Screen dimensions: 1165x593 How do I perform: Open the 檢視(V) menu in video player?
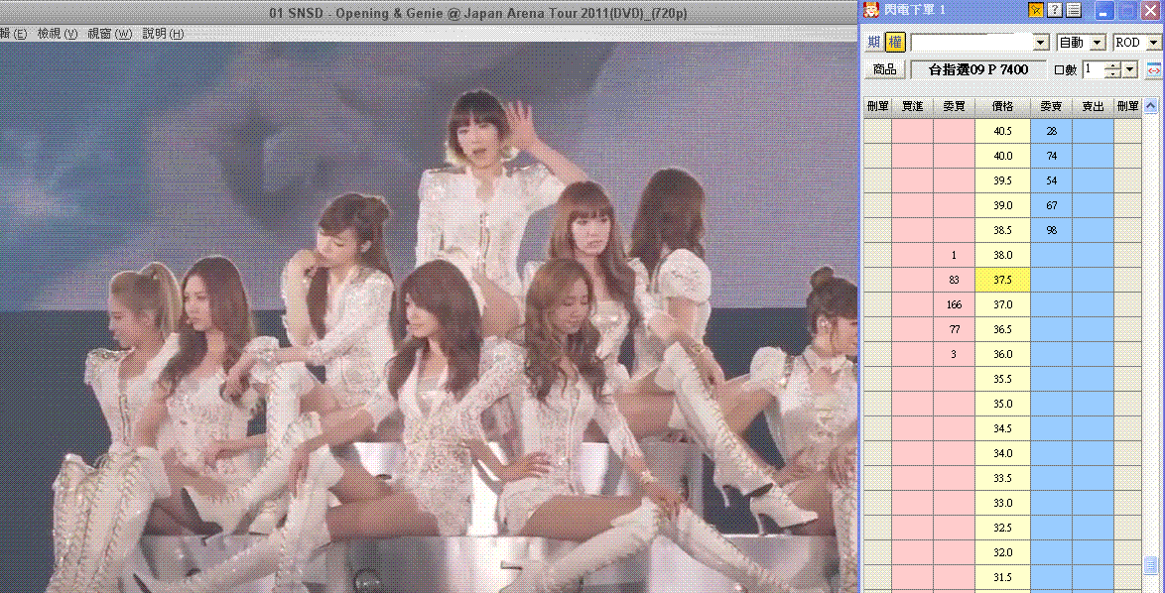point(58,34)
